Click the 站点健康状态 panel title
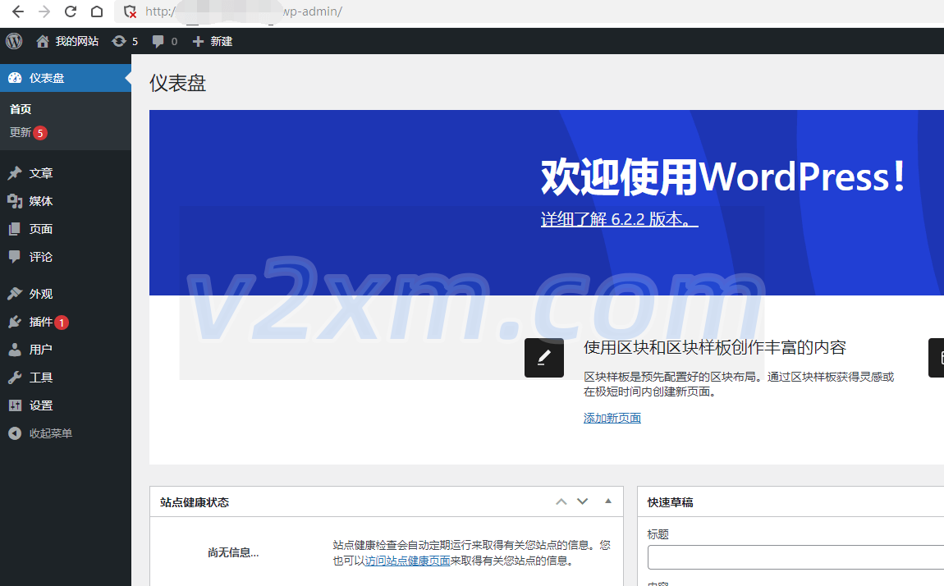The height and width of the screenshot is (586, 944). pos(195,502)
